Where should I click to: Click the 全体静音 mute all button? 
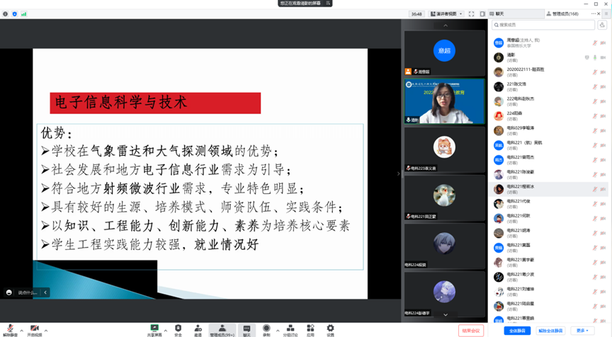pos(517,331)
